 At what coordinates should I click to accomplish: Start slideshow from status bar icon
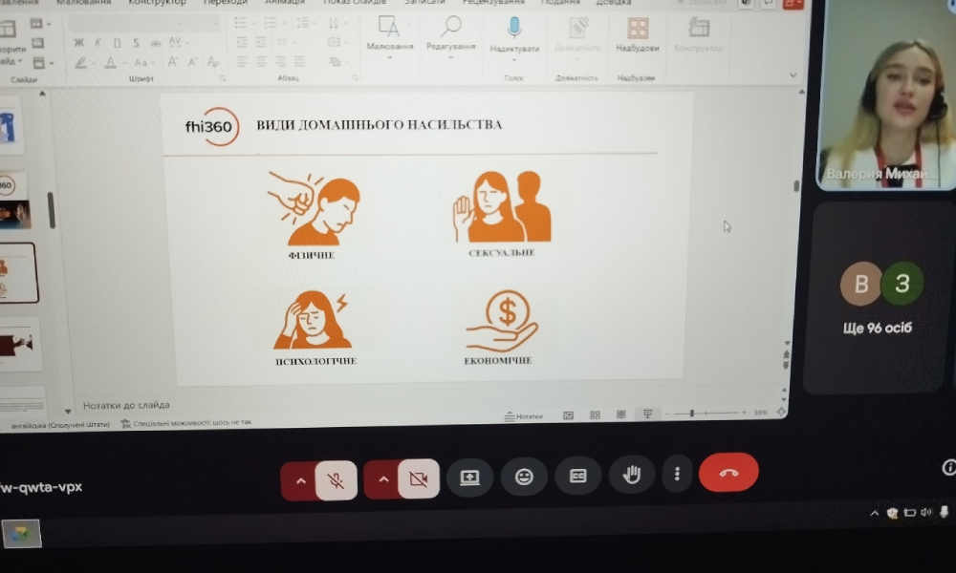click(647, 414)
